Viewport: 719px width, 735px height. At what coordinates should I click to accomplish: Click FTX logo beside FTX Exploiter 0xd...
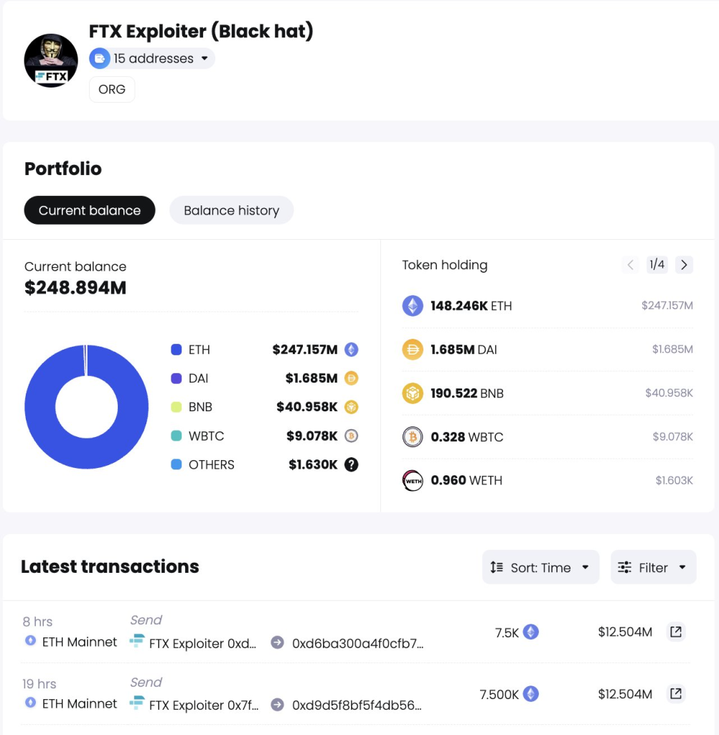(x=137, y=641)
